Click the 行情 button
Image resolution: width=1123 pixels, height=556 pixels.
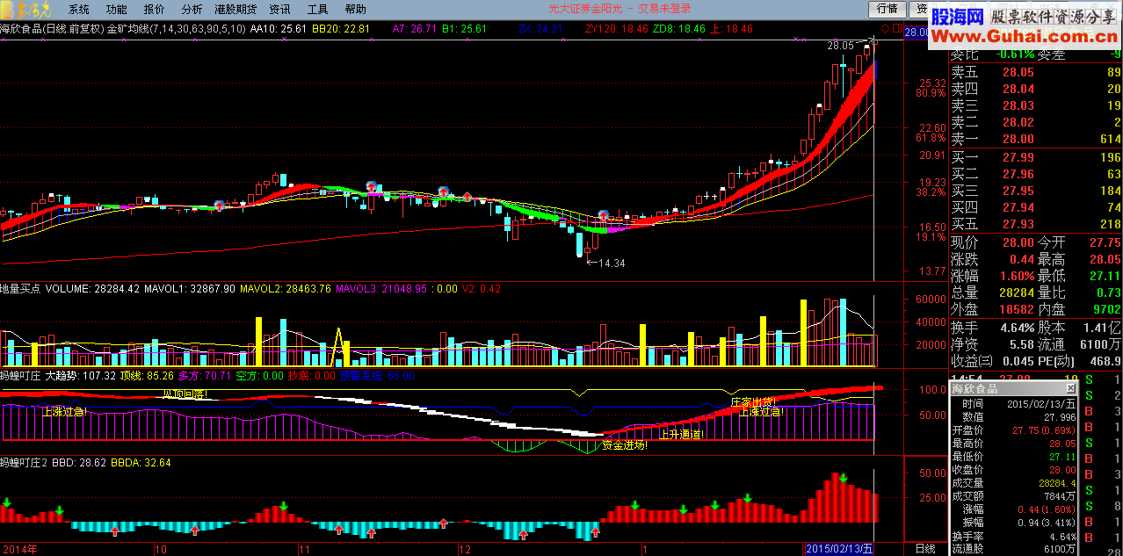click(x=888, y=9)
